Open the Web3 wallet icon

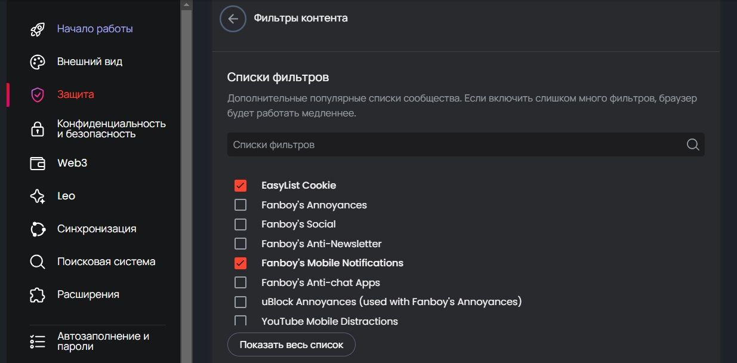[x=38, y=164]
